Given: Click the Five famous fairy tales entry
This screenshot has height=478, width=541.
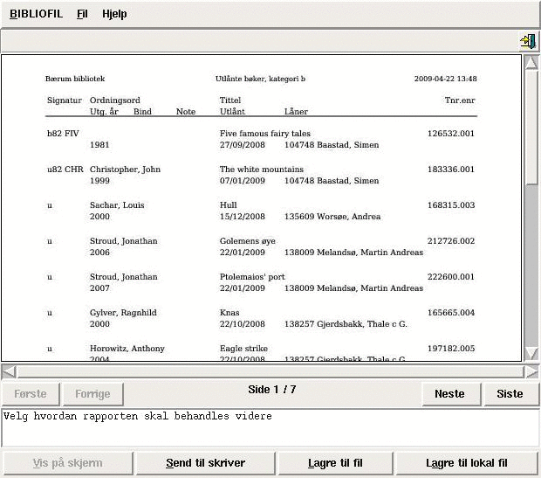Looking at the screenshot, I should [x=264, y=134].
